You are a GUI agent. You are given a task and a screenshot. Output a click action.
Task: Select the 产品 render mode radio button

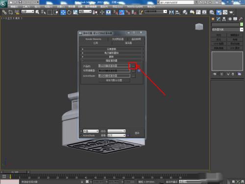click(81, 131)
